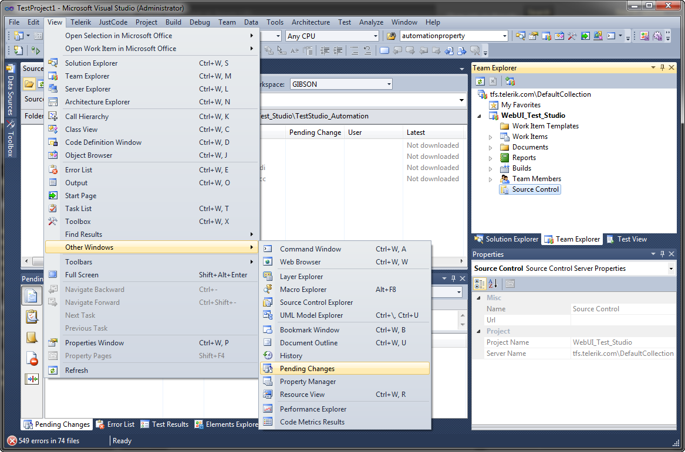The image size is (685, 452).
Task: Pin the Team Explorer panel auto-hide
Action: [x=662, y=67]
